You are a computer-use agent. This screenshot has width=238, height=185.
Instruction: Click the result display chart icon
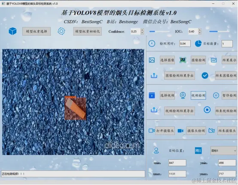click(x=214, y=60)
